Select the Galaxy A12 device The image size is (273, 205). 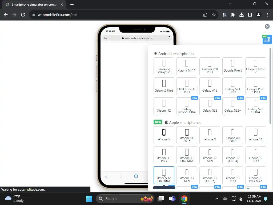(x=210, y=86)
